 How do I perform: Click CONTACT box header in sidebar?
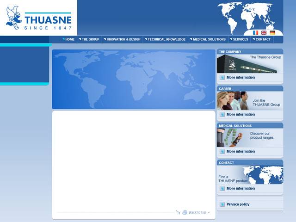[250, 162]
